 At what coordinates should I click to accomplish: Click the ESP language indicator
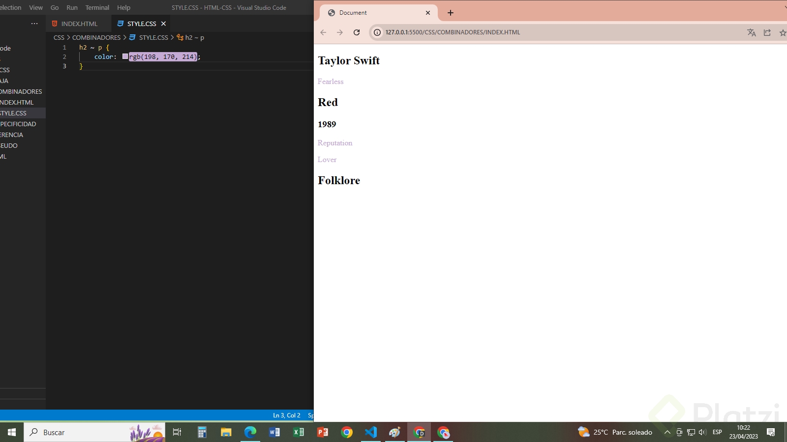tap(717, 432)
